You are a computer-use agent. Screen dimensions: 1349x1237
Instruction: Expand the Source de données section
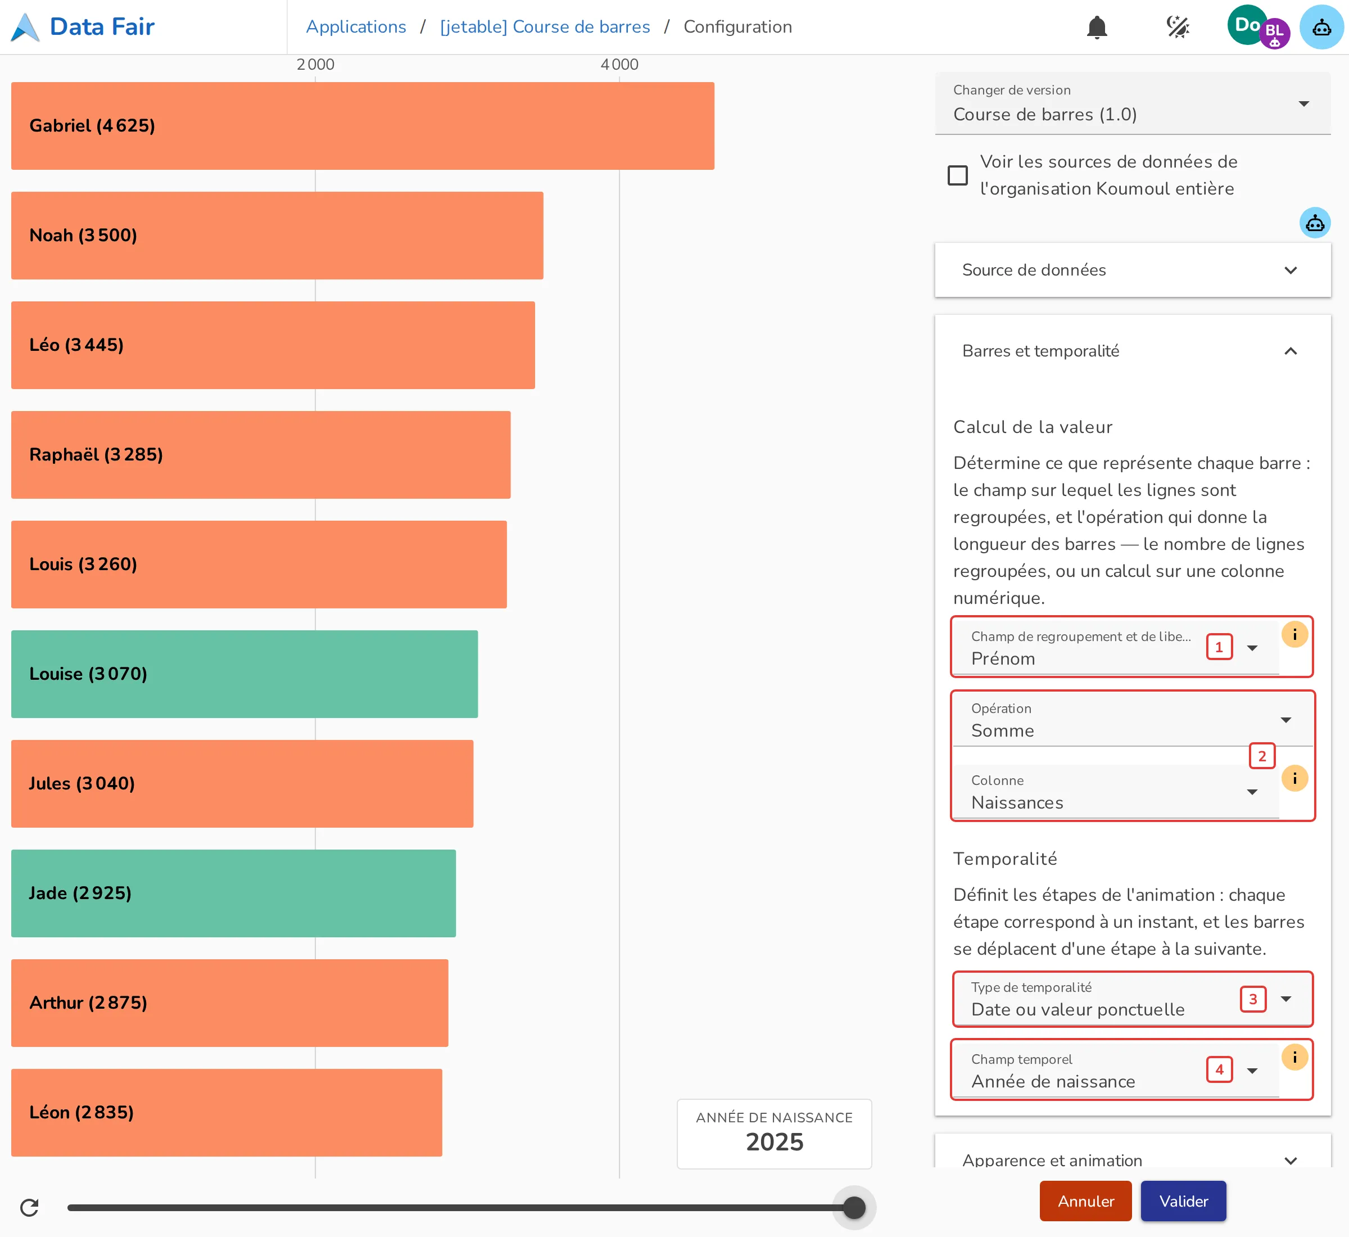tap(1132, 270)
